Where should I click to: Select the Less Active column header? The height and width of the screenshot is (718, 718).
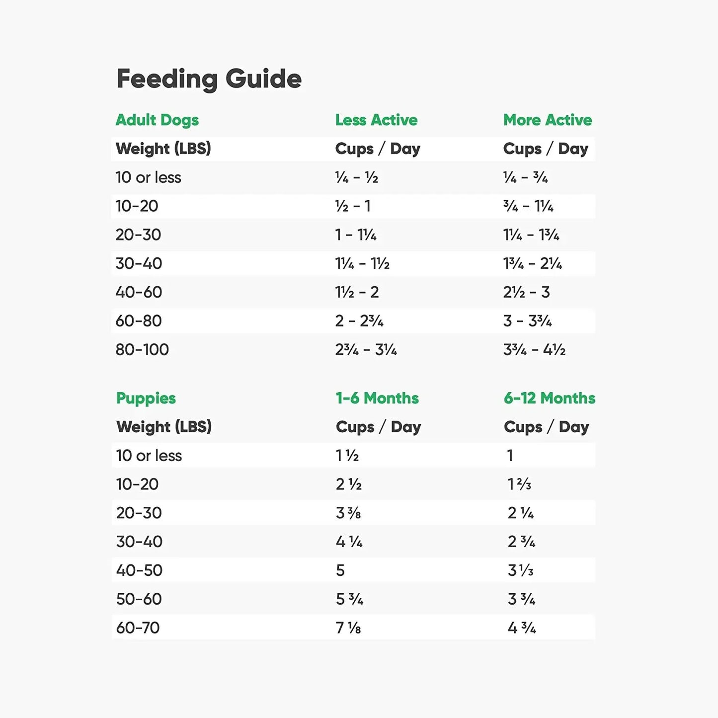376,120
